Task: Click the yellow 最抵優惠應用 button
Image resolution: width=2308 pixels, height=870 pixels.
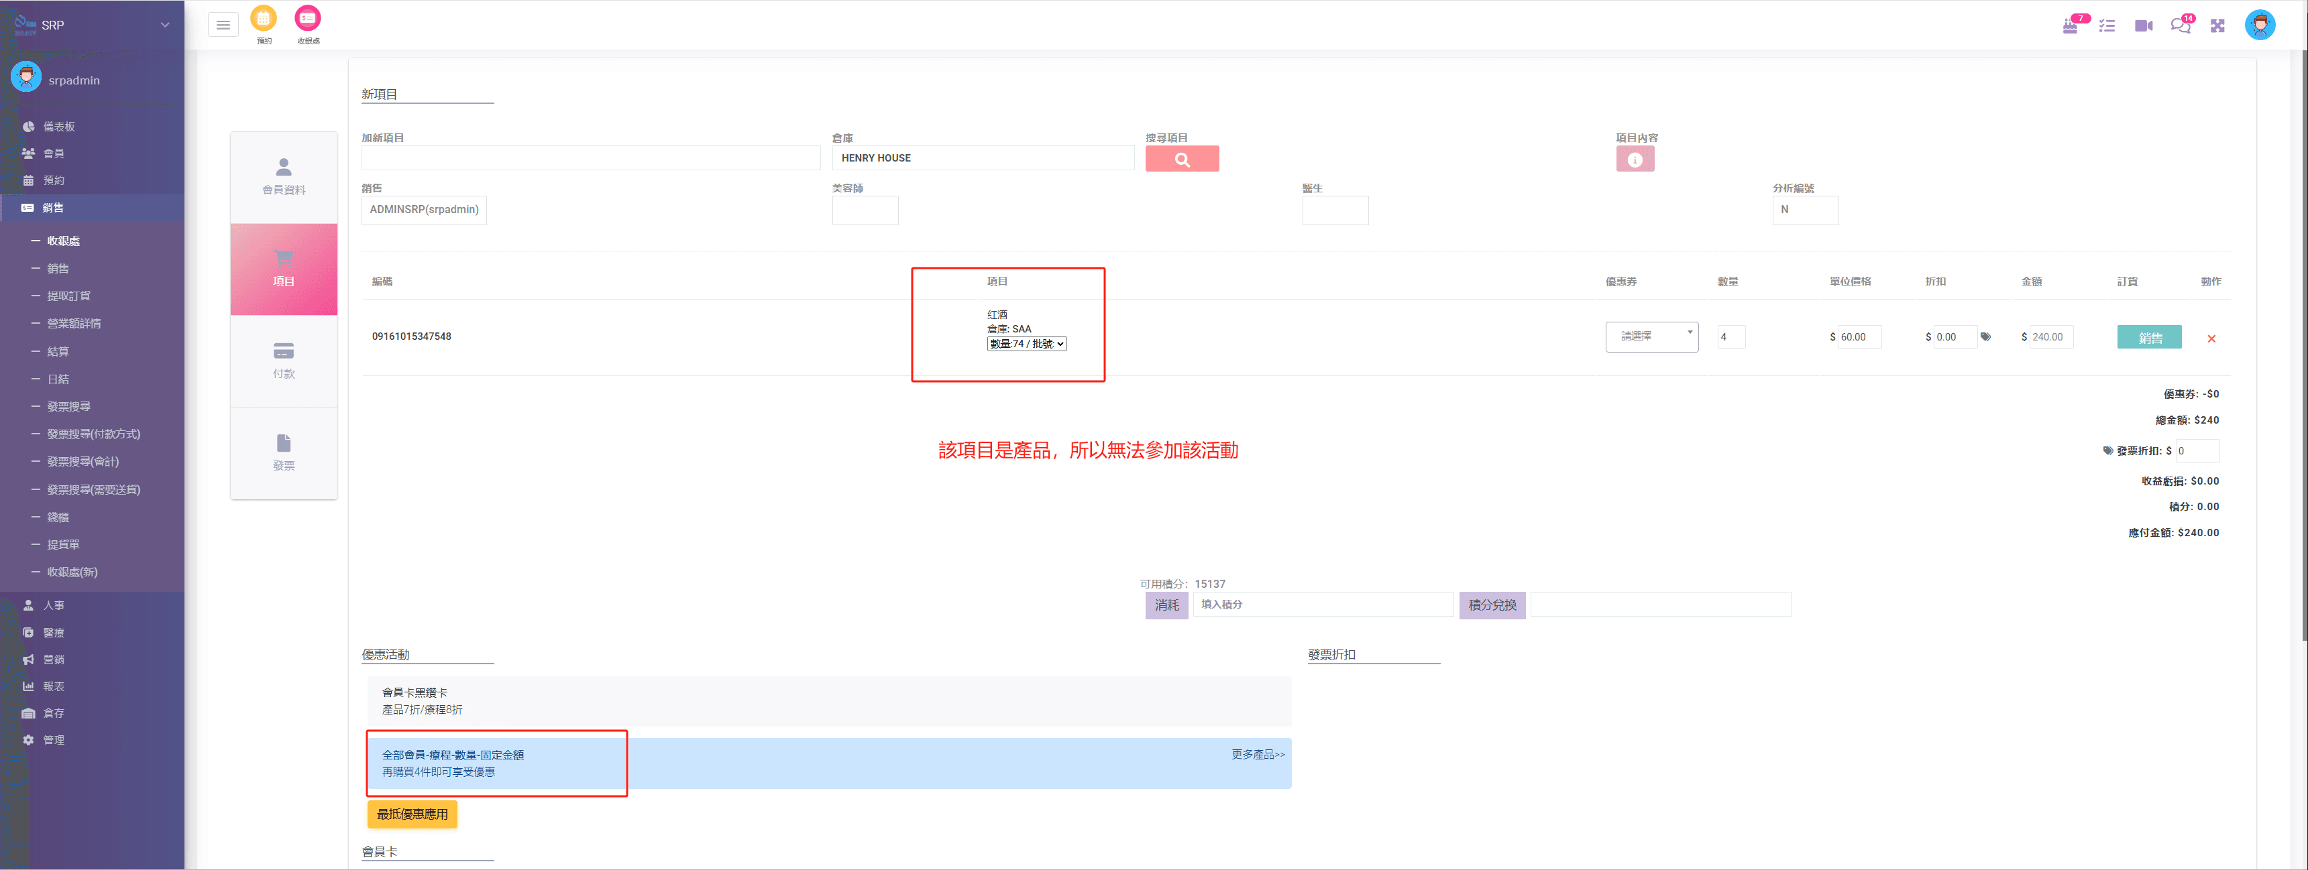Action: 412,814
